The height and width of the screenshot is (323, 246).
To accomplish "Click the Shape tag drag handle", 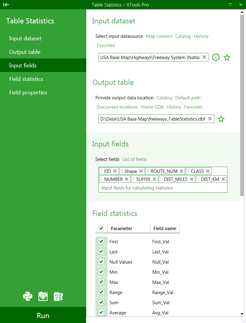I will click(122, 171).
